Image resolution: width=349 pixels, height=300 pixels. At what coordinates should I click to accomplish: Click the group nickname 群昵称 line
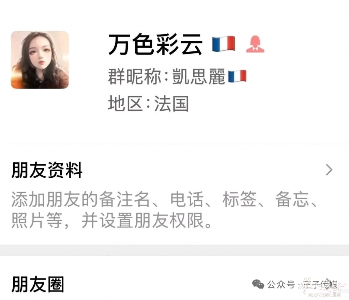coord(177,76)
